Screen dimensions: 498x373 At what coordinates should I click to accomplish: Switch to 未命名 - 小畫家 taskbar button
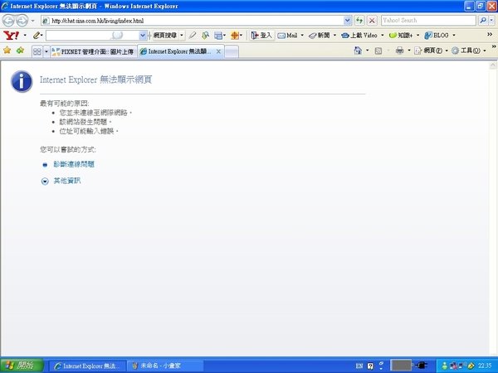[x=165, y=366]
